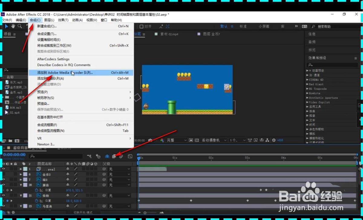
Task: Open the Effects & Presets panel menu
Action: click(356, 58)
